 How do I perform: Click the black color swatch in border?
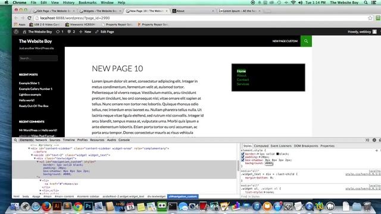[x=277, y=154]
